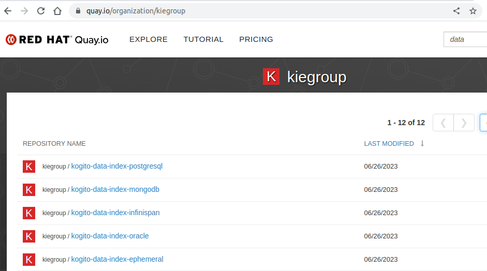Viewport: 487px width, 271px height.
Task: Go back to the previous page
Action: [x=8, y=11]
